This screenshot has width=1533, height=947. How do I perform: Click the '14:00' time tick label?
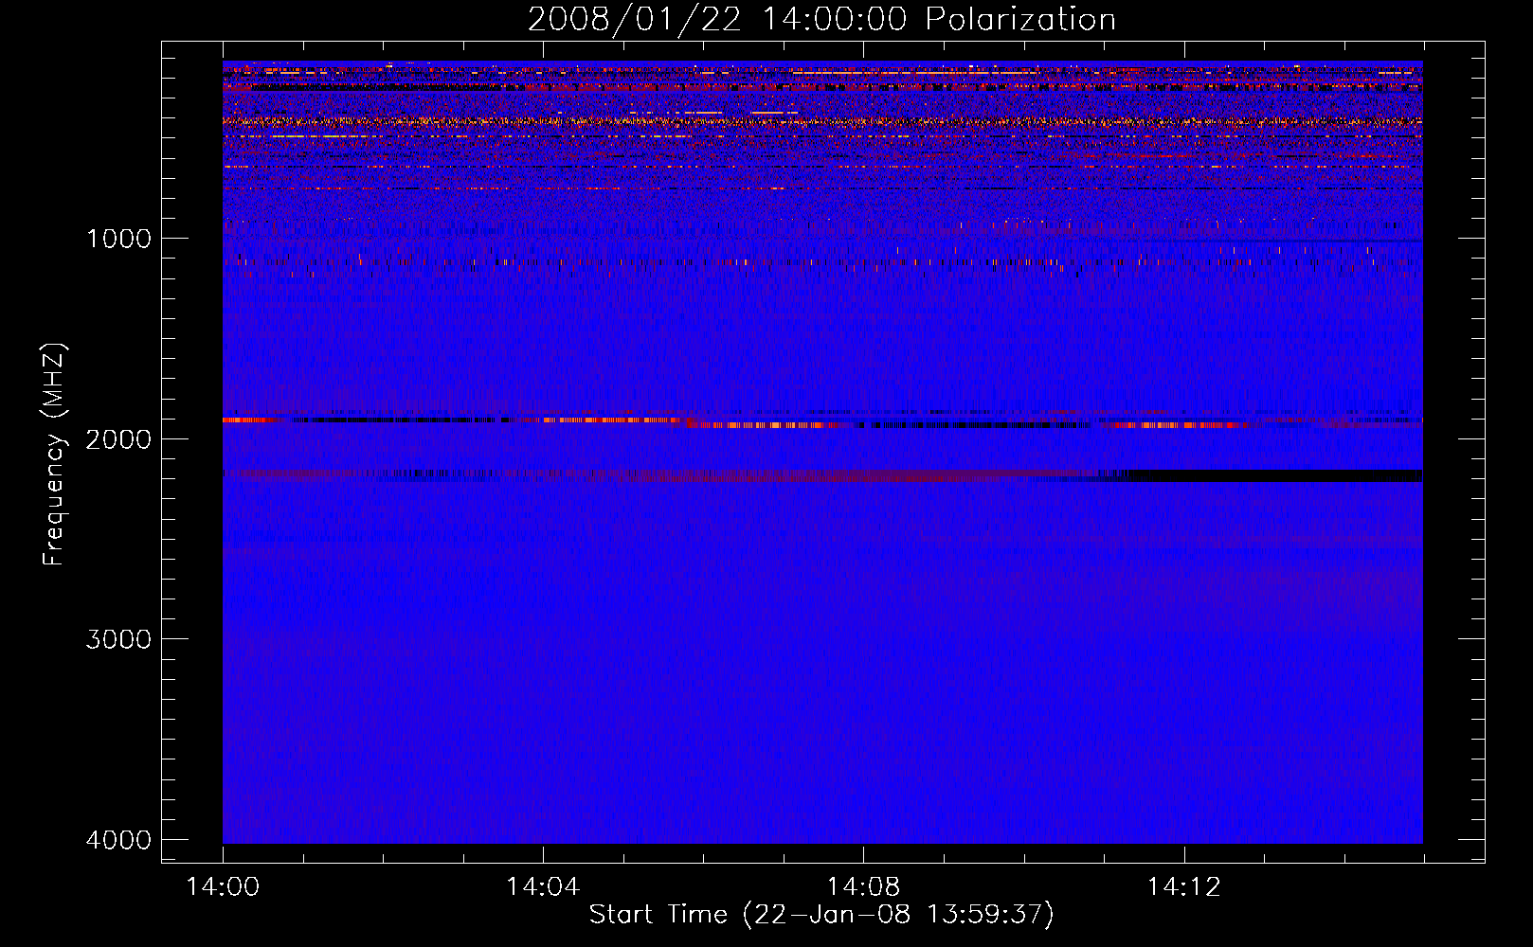[x=223, y=887]
